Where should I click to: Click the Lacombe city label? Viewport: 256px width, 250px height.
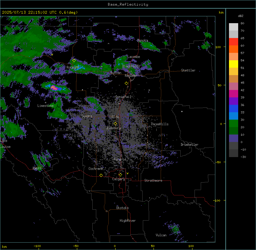coord(134,57)
